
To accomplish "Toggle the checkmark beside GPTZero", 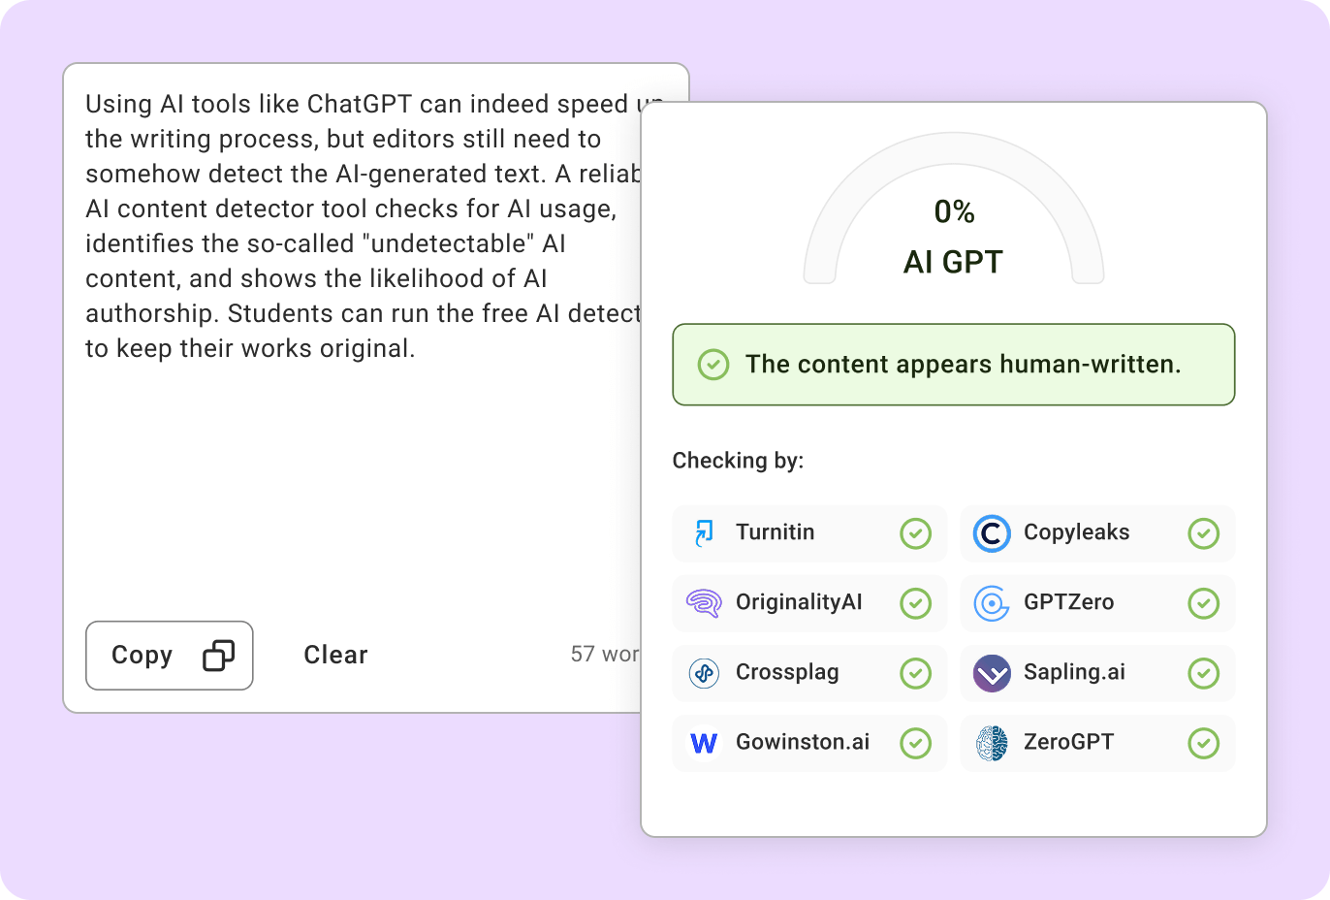I will click(x=1203, y=602).
